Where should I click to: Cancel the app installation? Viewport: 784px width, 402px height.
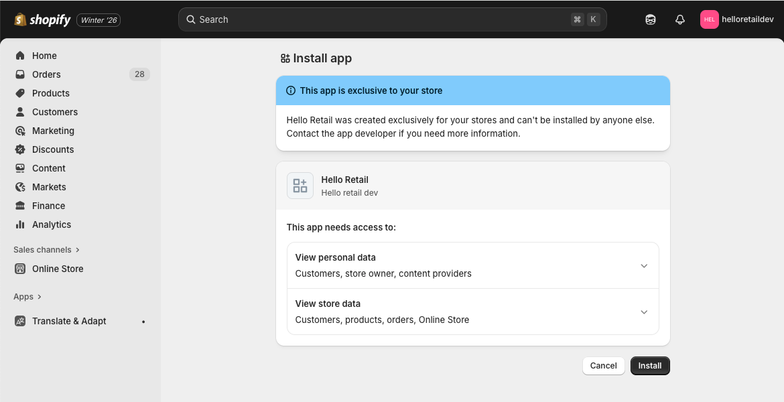(x=603, y=365)
